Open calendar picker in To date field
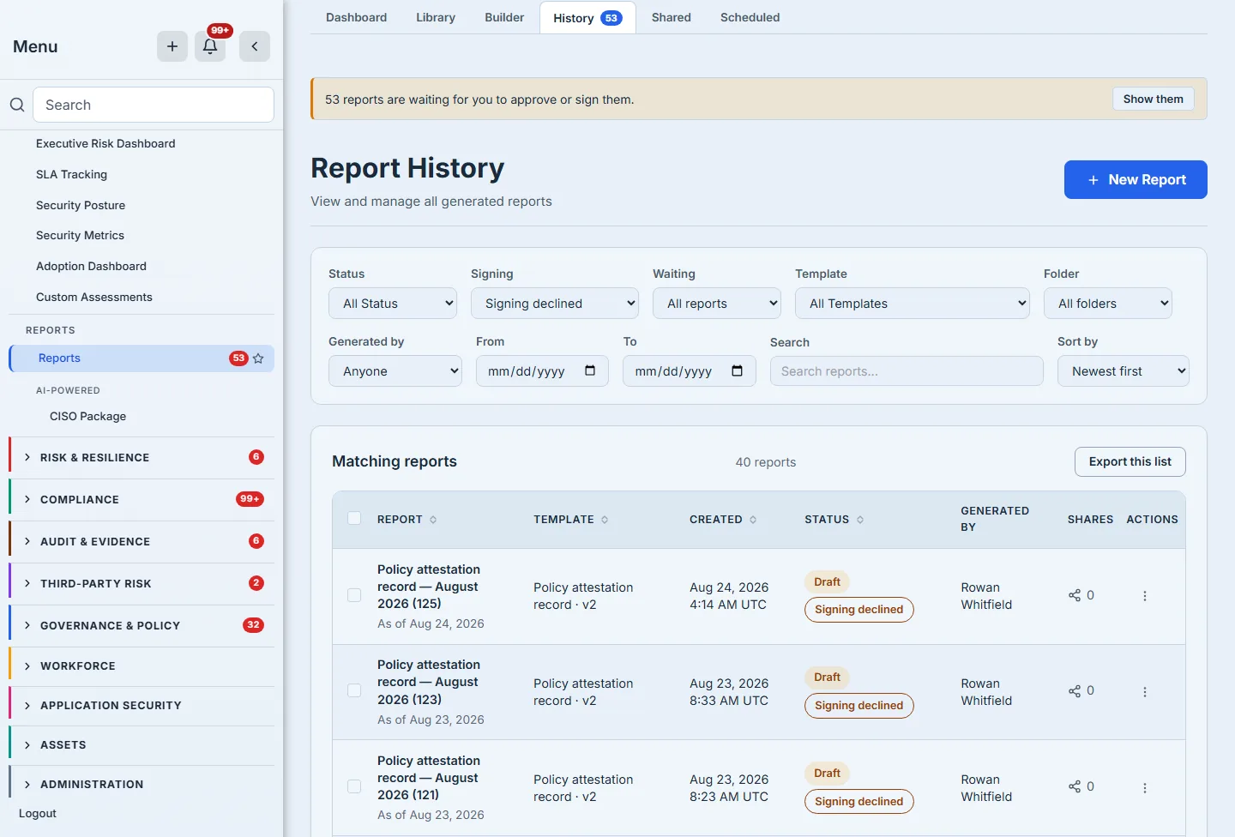This screenshot has height=837, width=1235. coord(738,370)
